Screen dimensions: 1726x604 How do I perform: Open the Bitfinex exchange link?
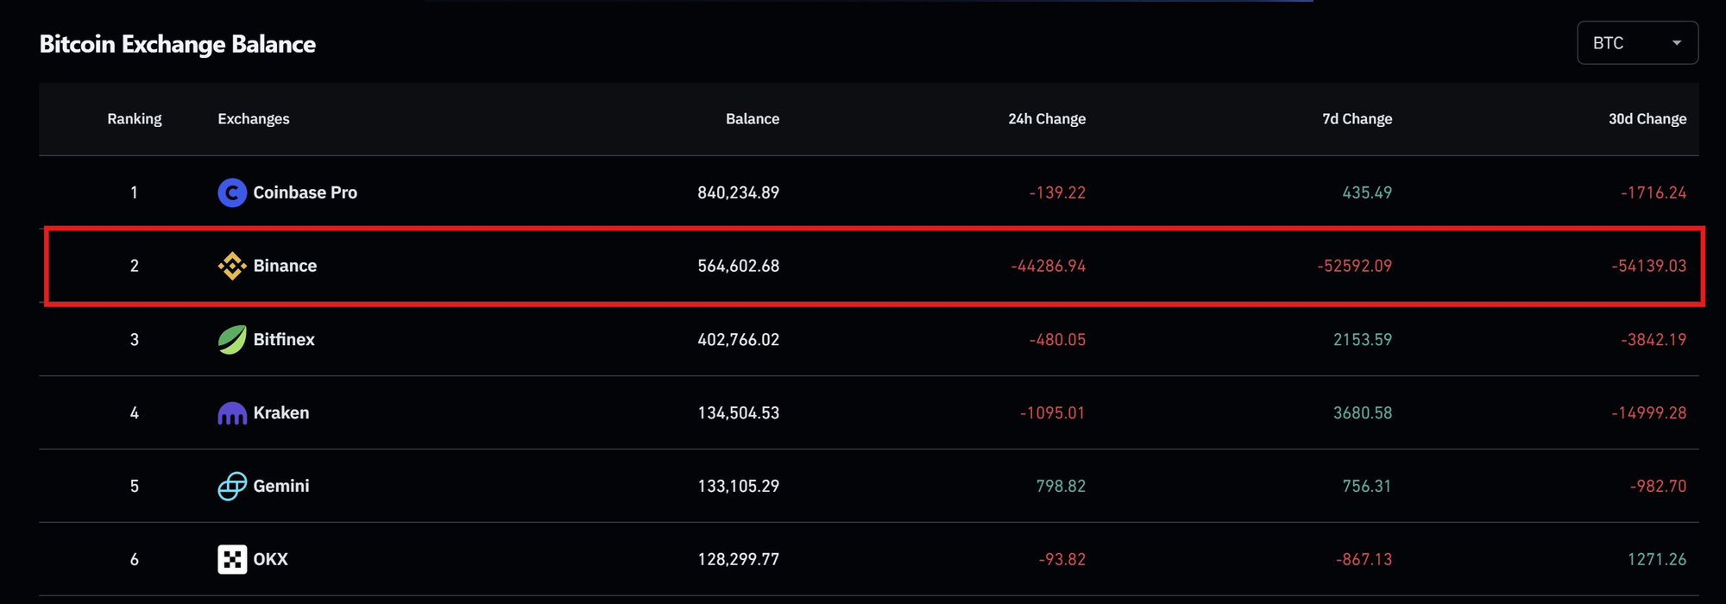coord(284,339)
